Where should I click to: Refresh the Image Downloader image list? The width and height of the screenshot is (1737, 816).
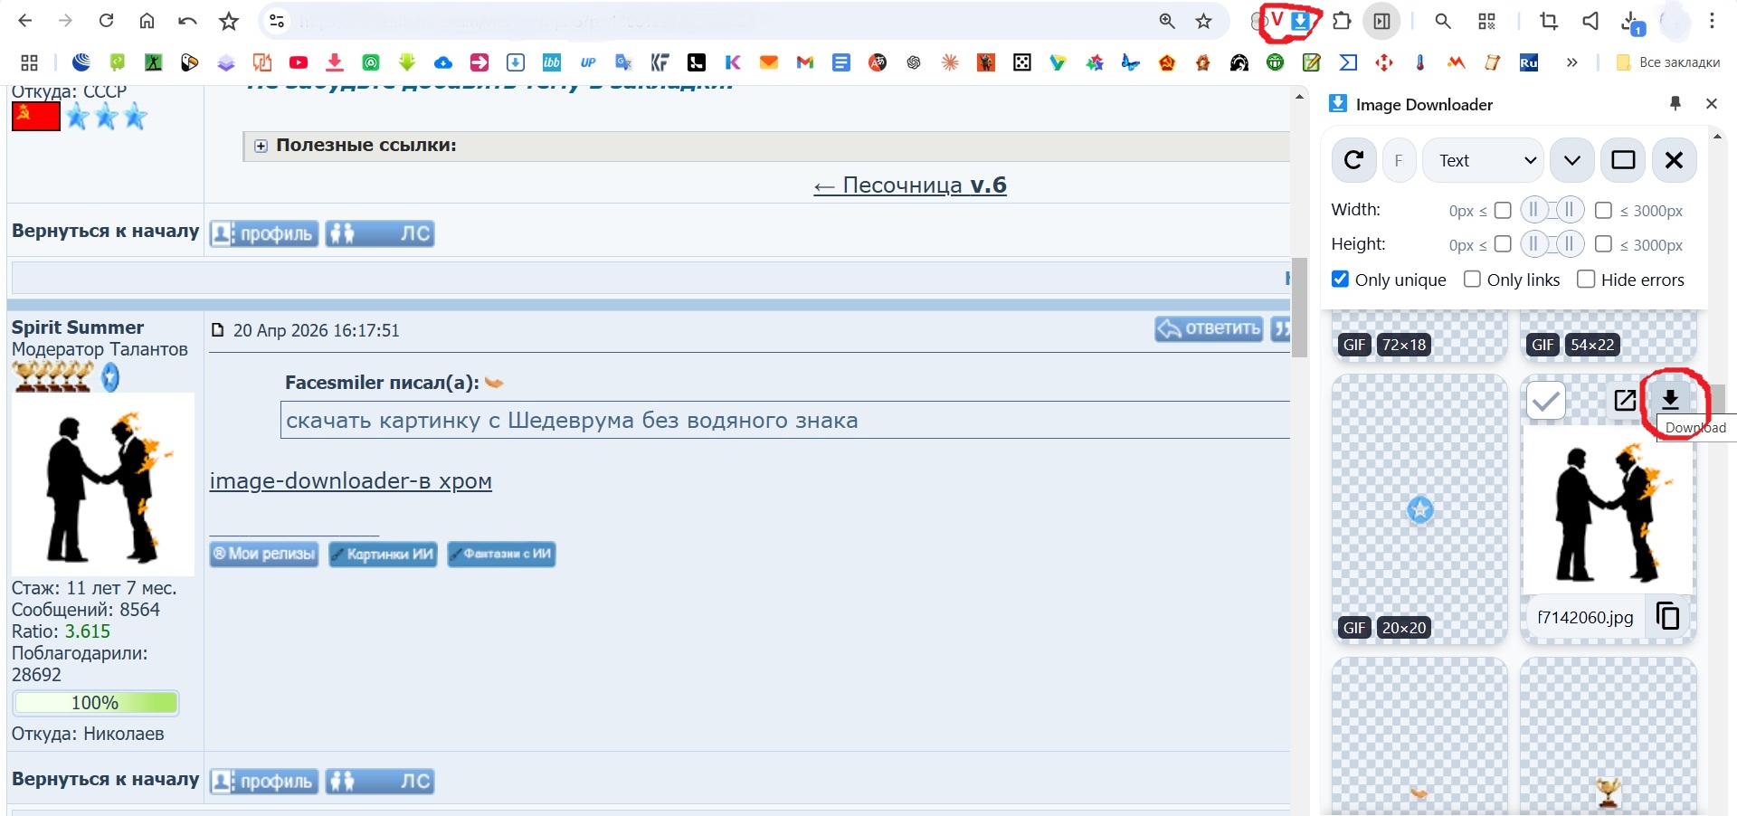point(1353,160)
